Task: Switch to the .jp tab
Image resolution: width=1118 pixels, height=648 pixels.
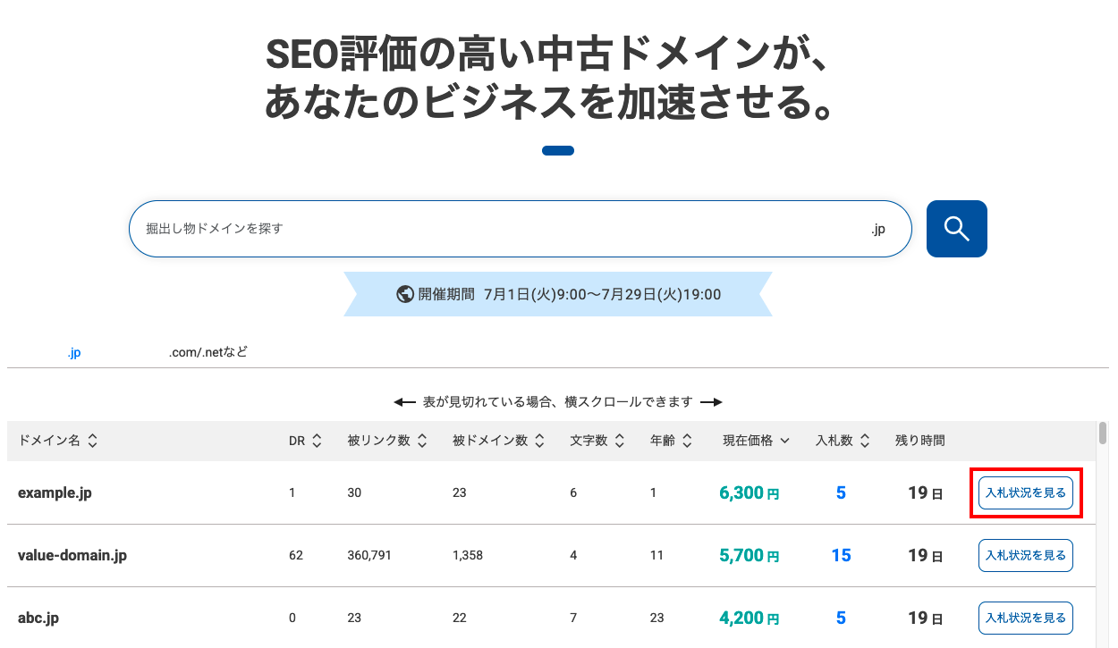Action: point(73,353)
